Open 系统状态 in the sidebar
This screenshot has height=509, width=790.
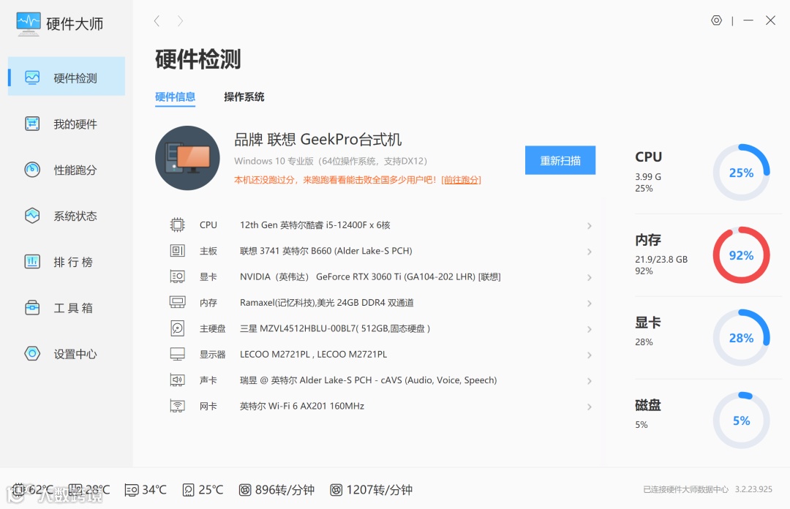coord(67,216)
